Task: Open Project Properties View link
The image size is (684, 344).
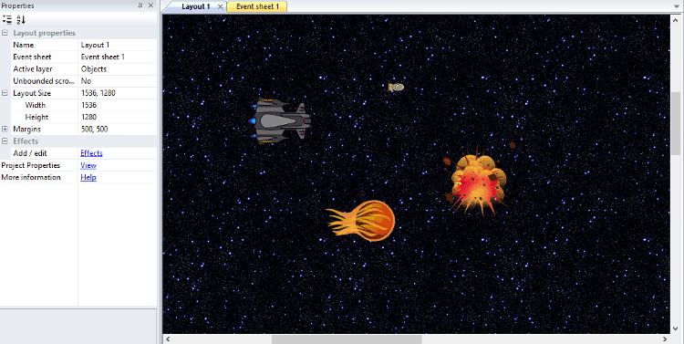Action: click(88, 165)
